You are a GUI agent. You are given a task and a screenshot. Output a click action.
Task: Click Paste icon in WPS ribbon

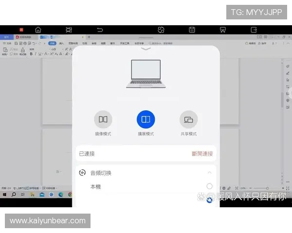pos(5,50)
